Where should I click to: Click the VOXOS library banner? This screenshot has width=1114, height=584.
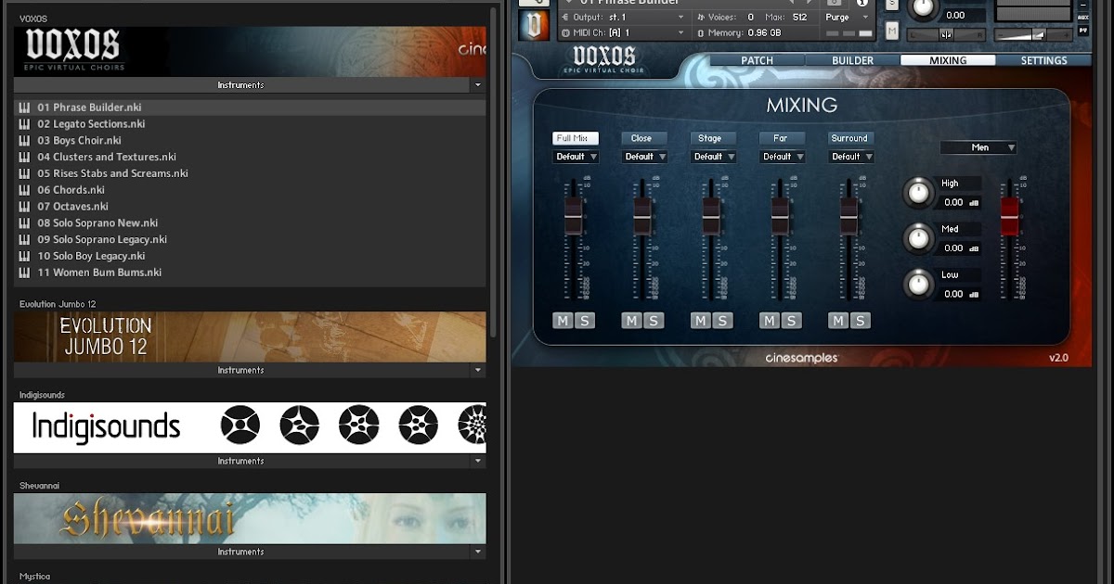click(x=250, y=51)
